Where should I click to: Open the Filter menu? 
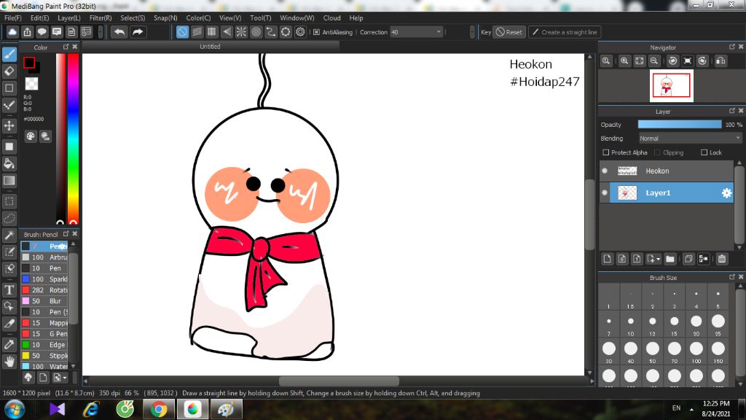pyautogui.click(x=101, y=17)
